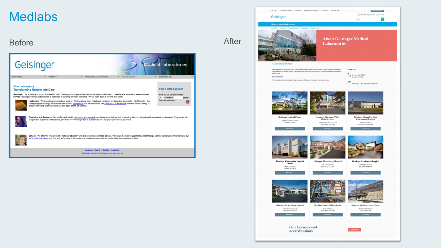Open the Locations footer link
This screenshot has height=248, width=441.
point(89,150)
